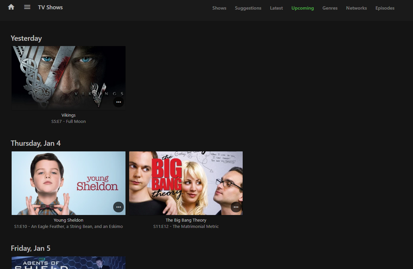Switch to the Latest tab
The width and height of the screenshot is (413, 269).
pos(277,8)
